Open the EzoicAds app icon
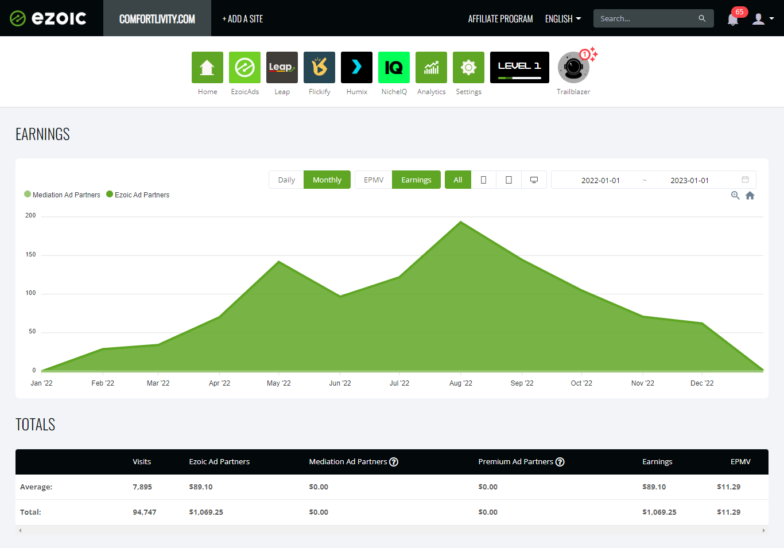The height and width of the screenshot is (548, 784). pyautogui.click(x=244, y=67)
